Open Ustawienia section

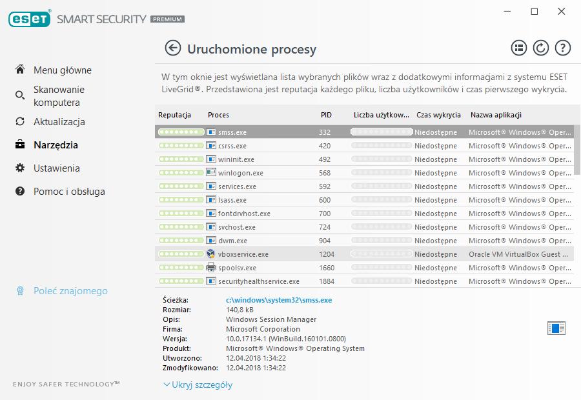[57, 168]
